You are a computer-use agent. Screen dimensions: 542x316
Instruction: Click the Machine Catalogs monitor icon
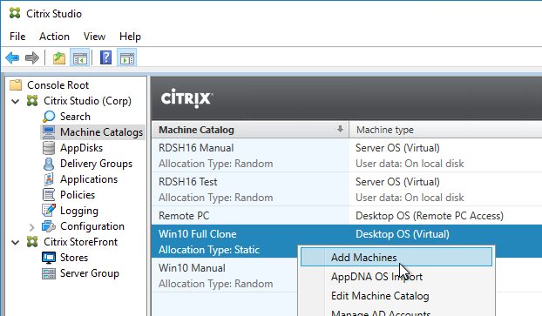coord(49,132)
